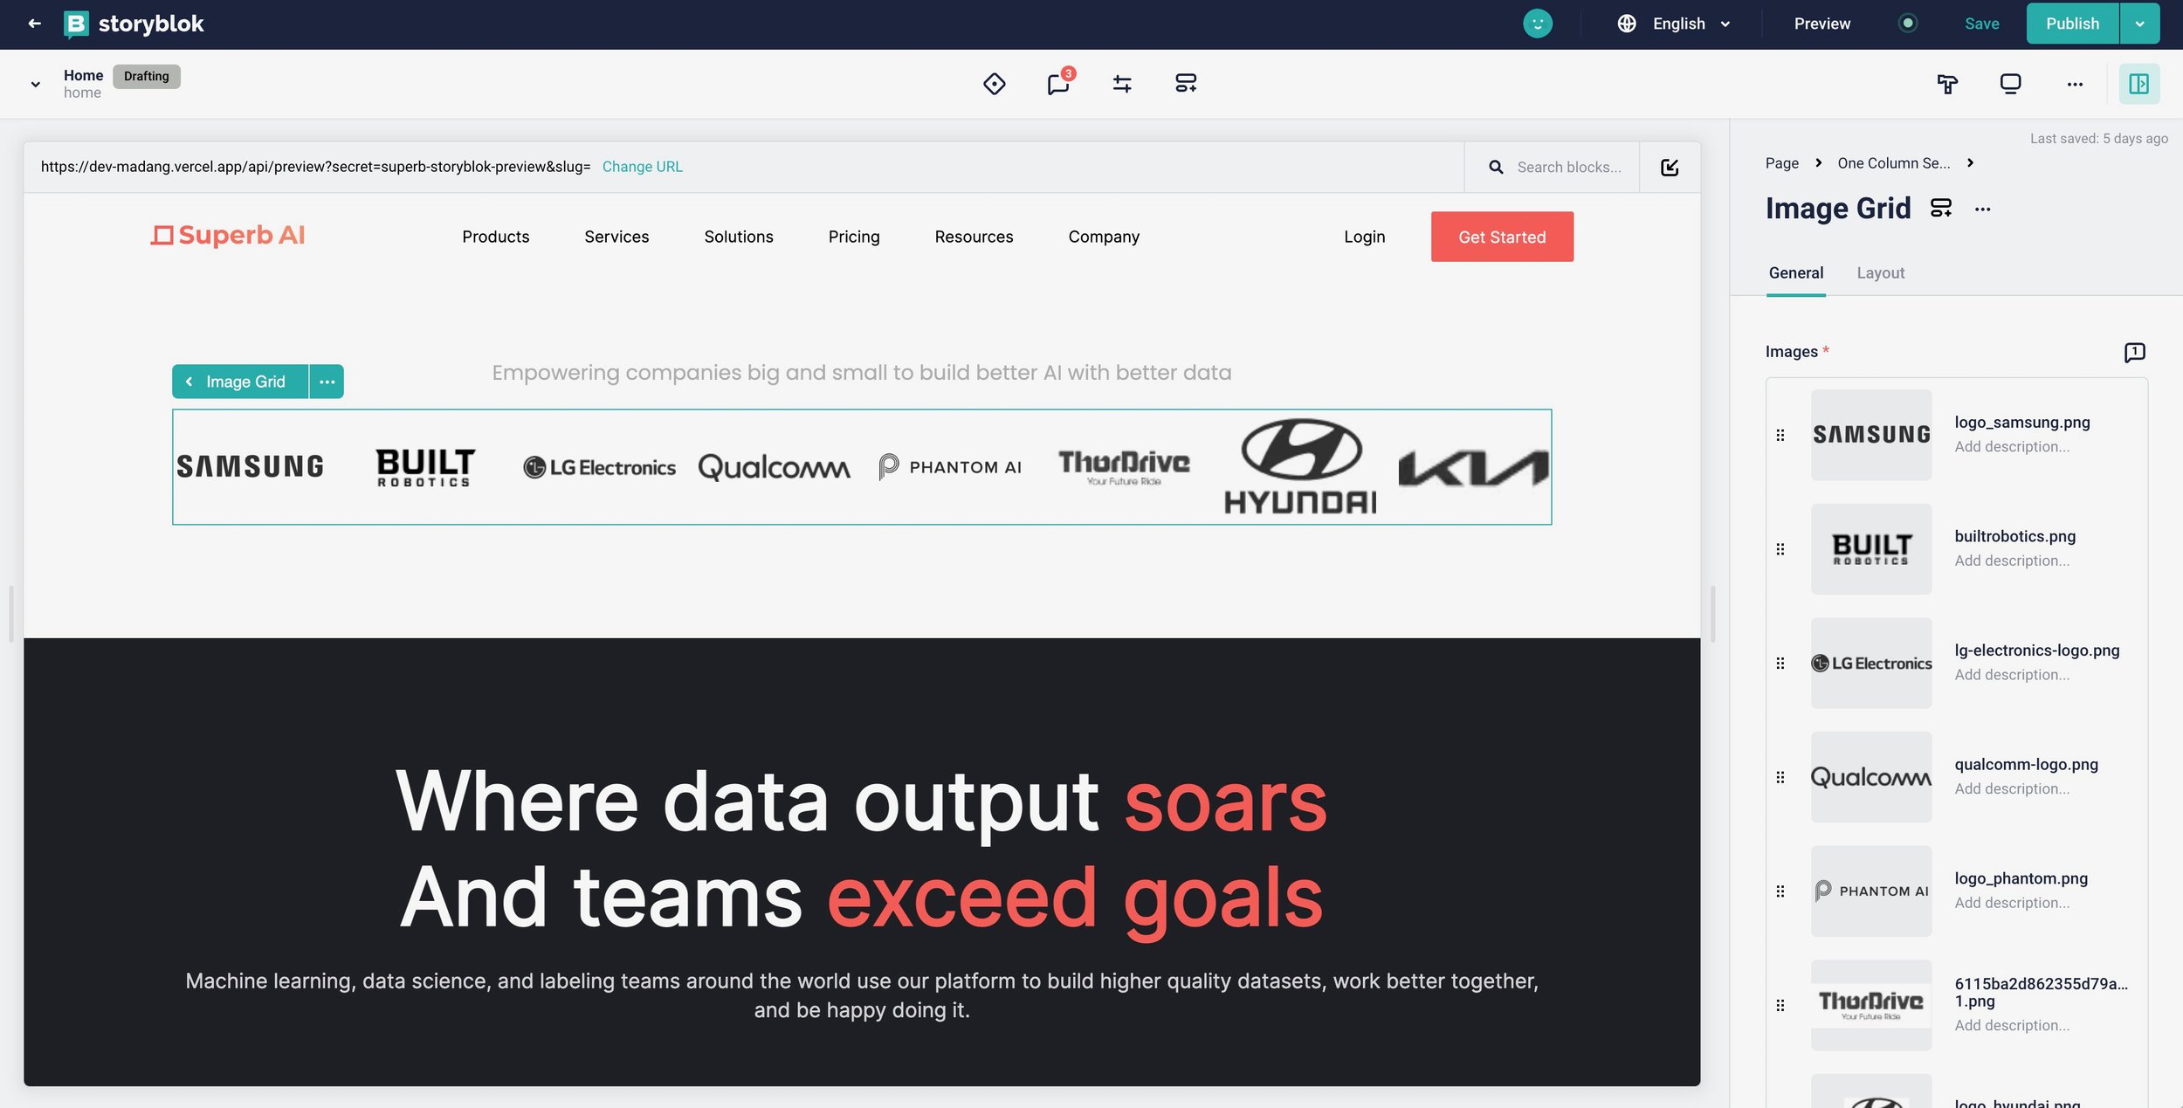2183x1108 pixels.
Task: Open the comments icon with badge 3
Action: (x=1058, y=84)
